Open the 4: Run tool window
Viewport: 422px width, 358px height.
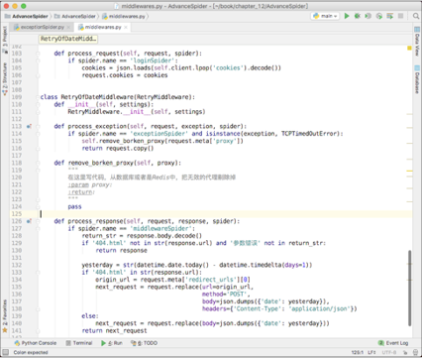pos(112,343)
